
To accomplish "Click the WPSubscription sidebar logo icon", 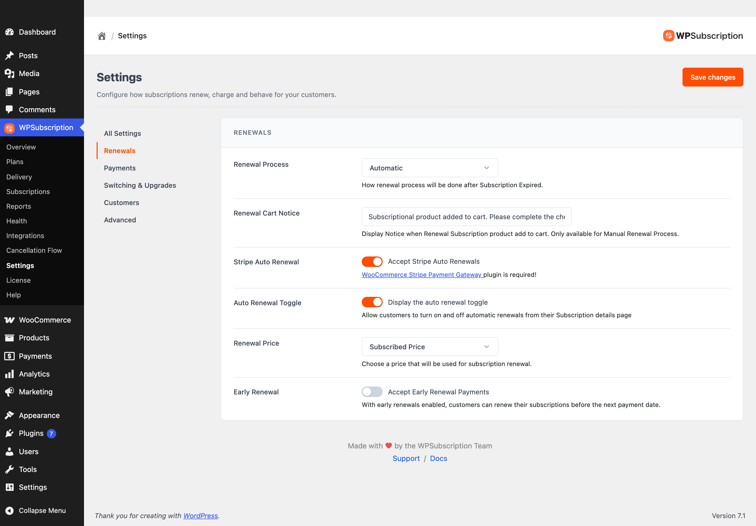I will point(9,128).
